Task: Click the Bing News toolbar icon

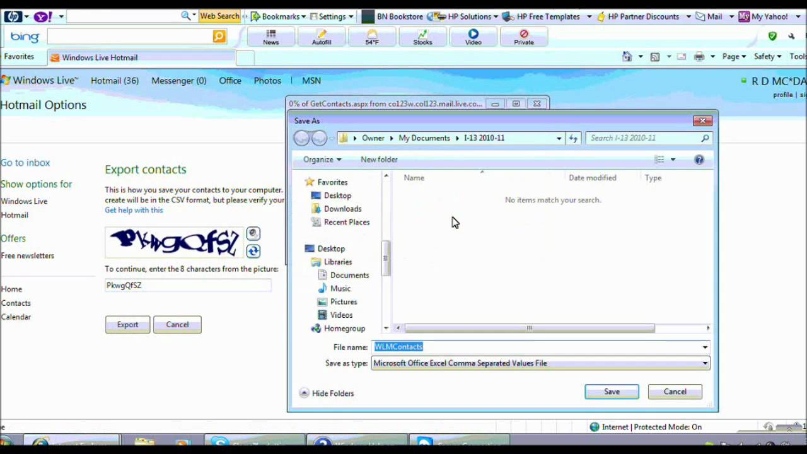Action: point(271,37)
